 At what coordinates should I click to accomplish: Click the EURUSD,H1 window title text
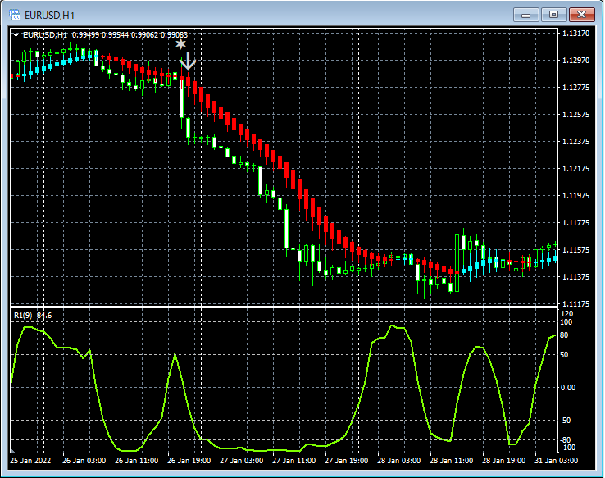pos(49,16)
